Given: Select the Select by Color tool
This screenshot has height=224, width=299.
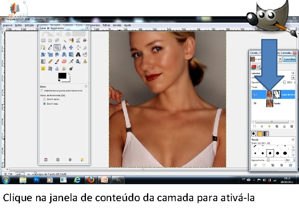Looking at the screenshot, I should click(71, 40).
